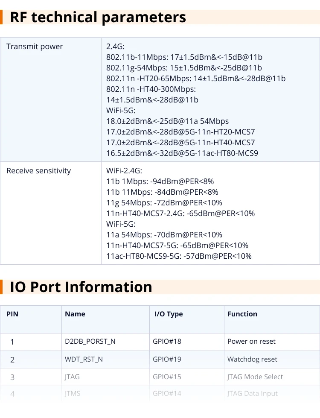Screen dimensions: 320x418
Task: Select the D2DB_PORST_N name cell
Action: [x=90, y=342]
